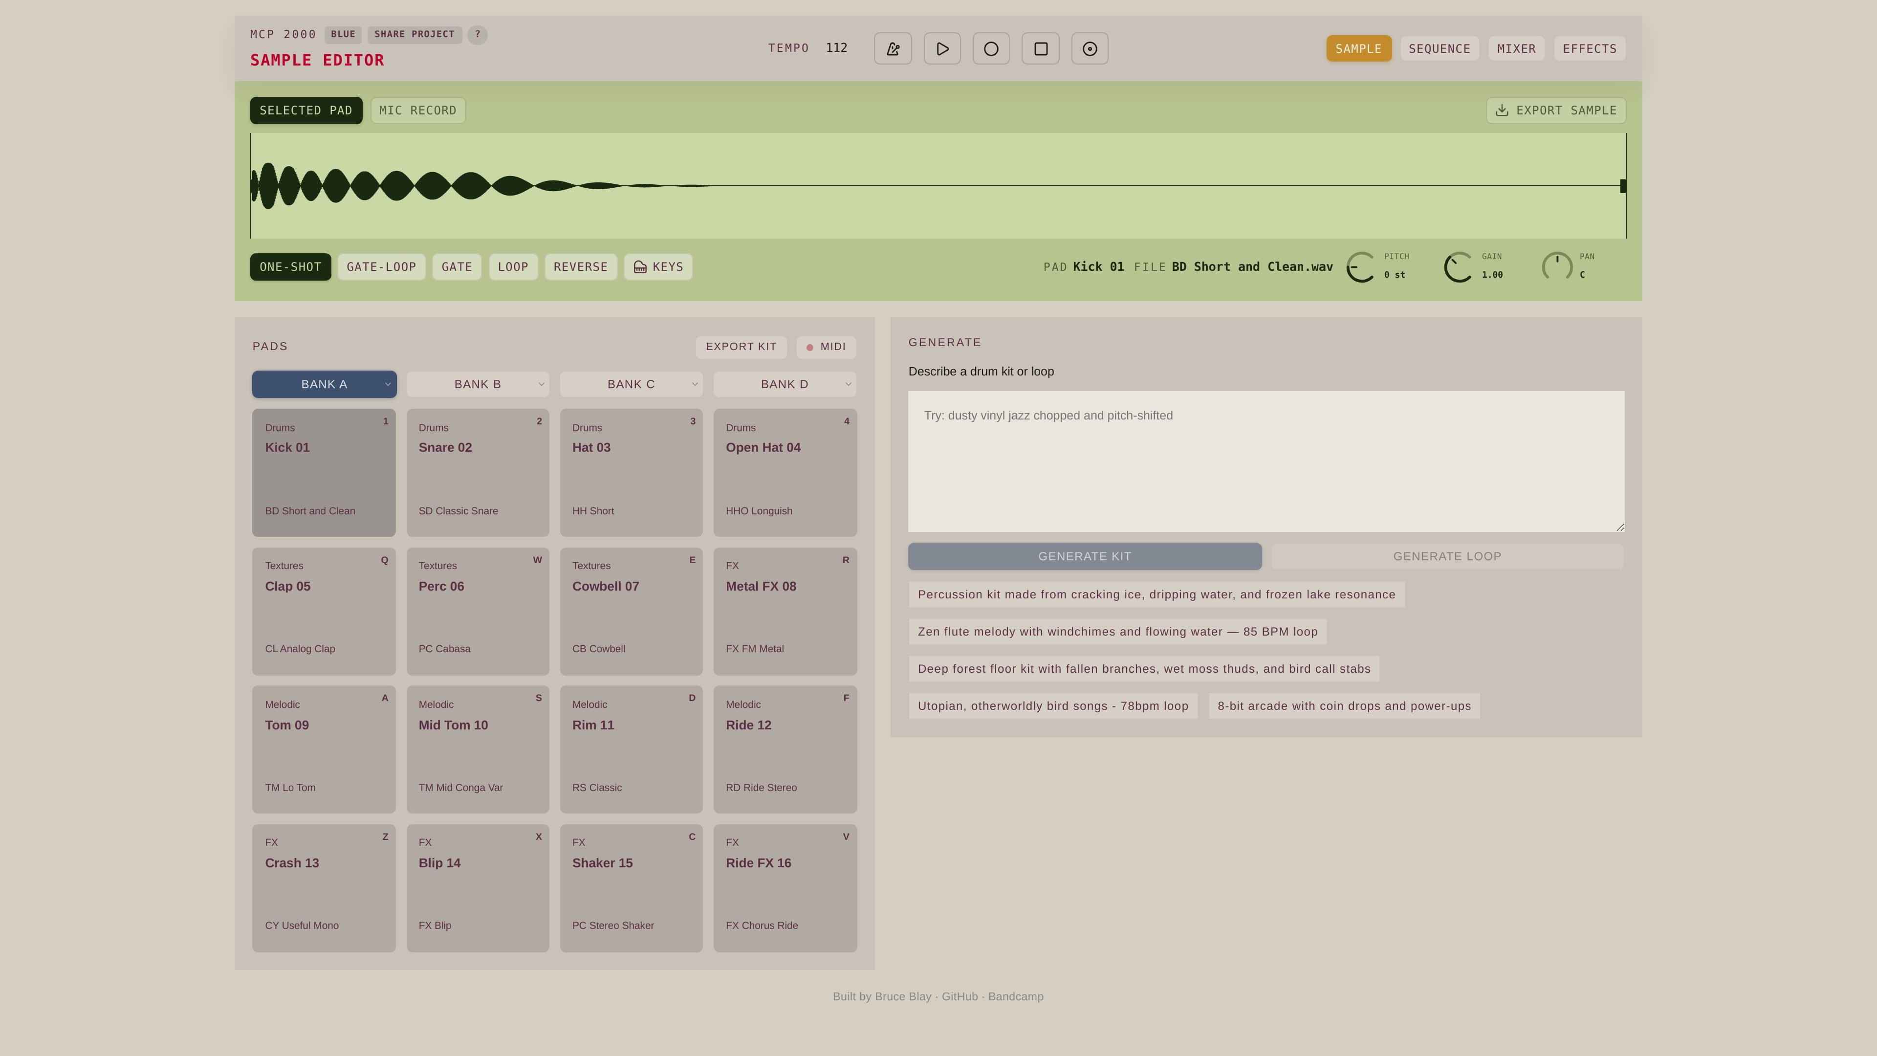The height and width of the screenshot is (1056, 1877).
Task: Open KEYS mode with piano icon
Action: [658, 267]
